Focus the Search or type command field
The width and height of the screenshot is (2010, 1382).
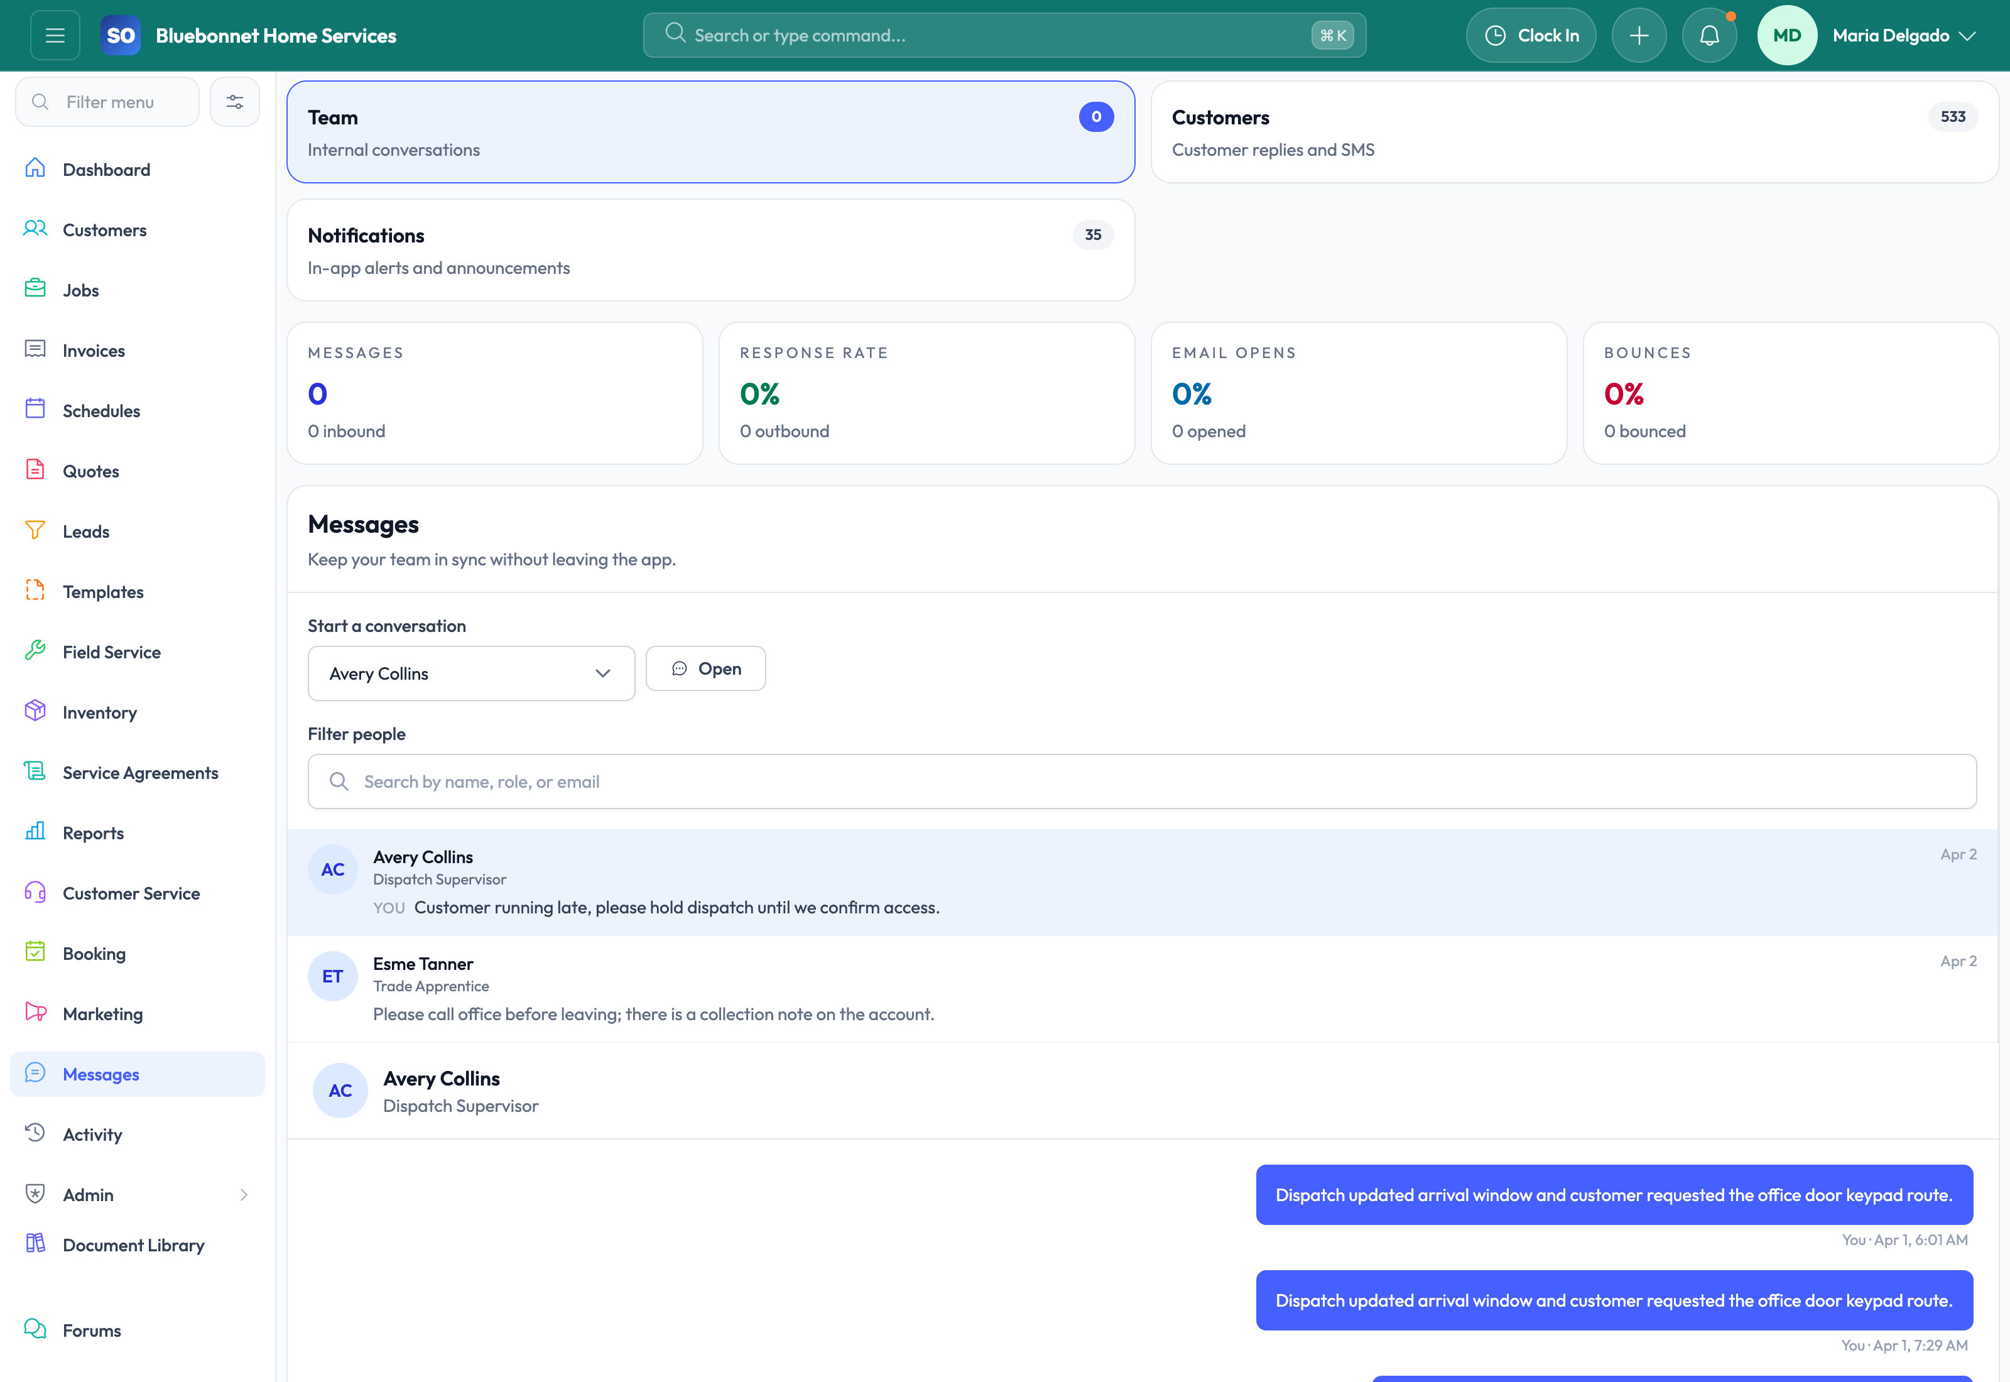(x=1004, y=36)
